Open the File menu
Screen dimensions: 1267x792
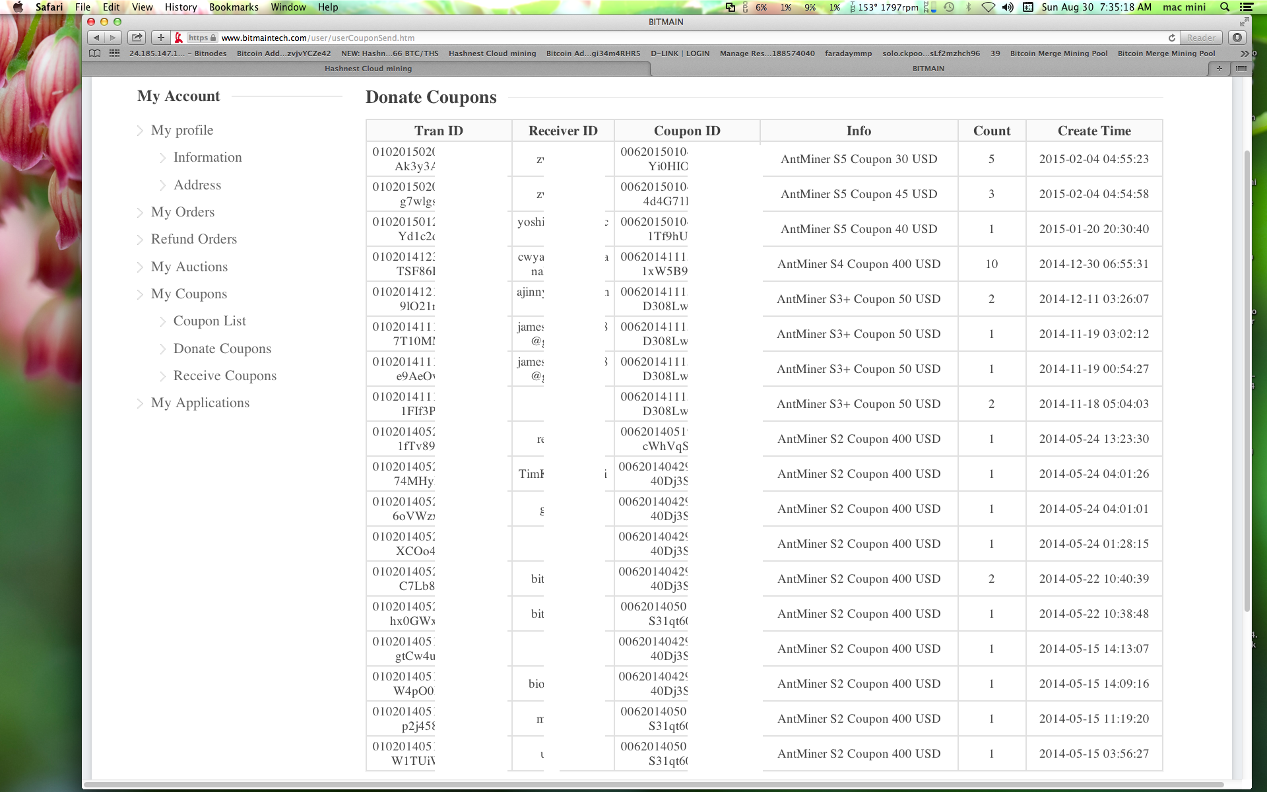pos(82,7)
